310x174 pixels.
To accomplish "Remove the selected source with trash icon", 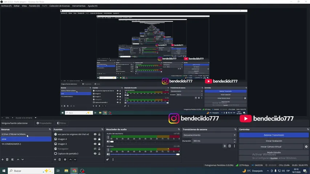I will coord(60,159).
